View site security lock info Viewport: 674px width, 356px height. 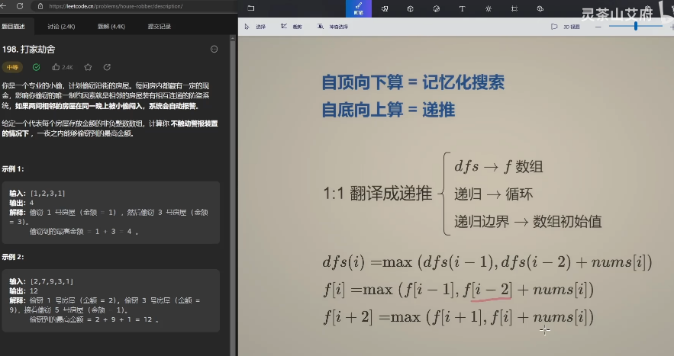click(x=40, y=6)
